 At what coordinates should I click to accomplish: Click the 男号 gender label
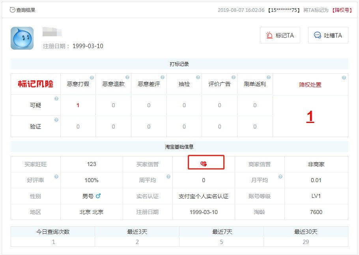(88, 196)
